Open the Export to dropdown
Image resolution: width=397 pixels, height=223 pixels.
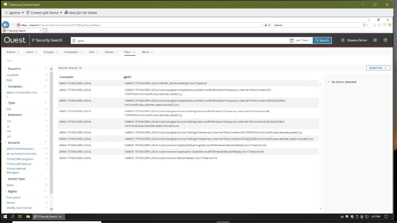coord(378,68)
